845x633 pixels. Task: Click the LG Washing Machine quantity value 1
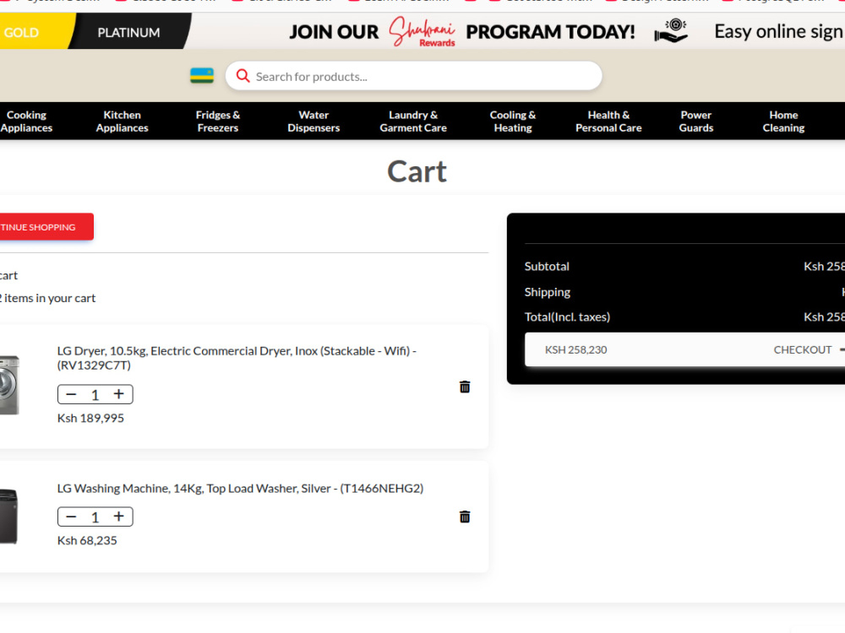[95, 517]
